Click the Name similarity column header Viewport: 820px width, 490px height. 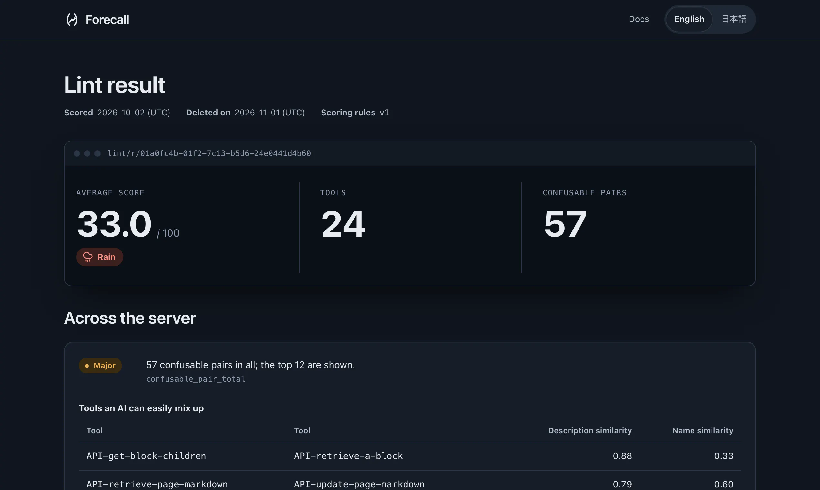coord(702,431)
